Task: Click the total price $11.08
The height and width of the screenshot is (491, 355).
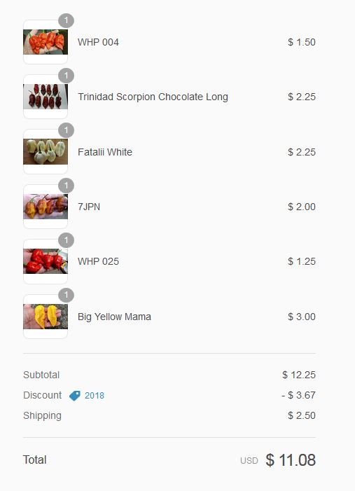Action: pyautogui.click(x=291, y=460)
